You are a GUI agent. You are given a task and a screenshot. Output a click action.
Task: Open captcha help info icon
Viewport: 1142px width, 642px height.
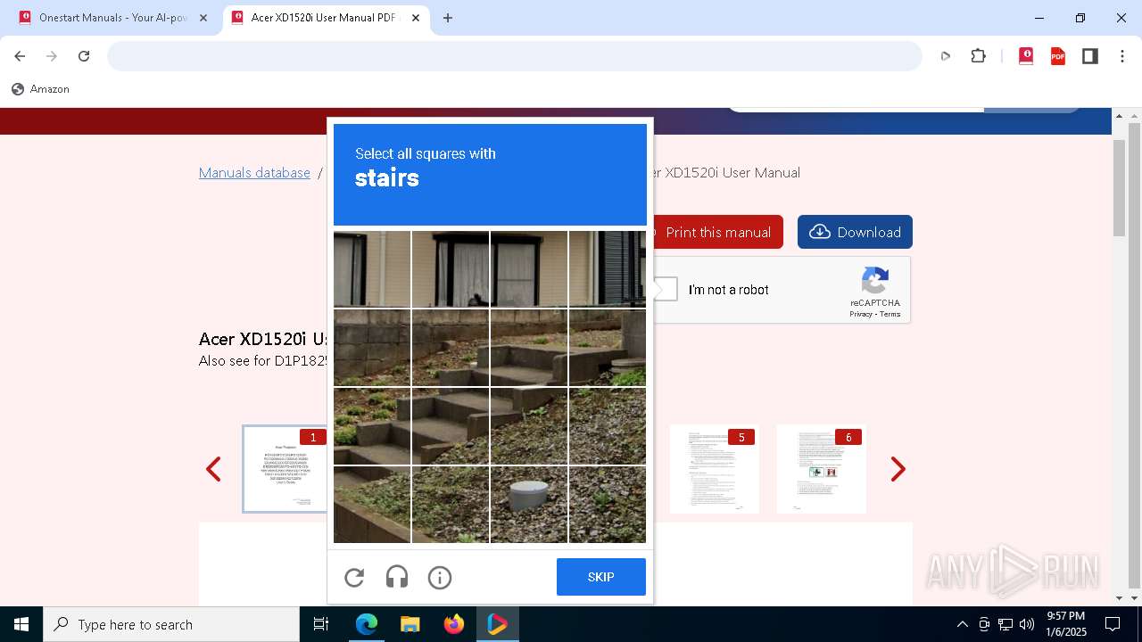click(x=440, y=578)
